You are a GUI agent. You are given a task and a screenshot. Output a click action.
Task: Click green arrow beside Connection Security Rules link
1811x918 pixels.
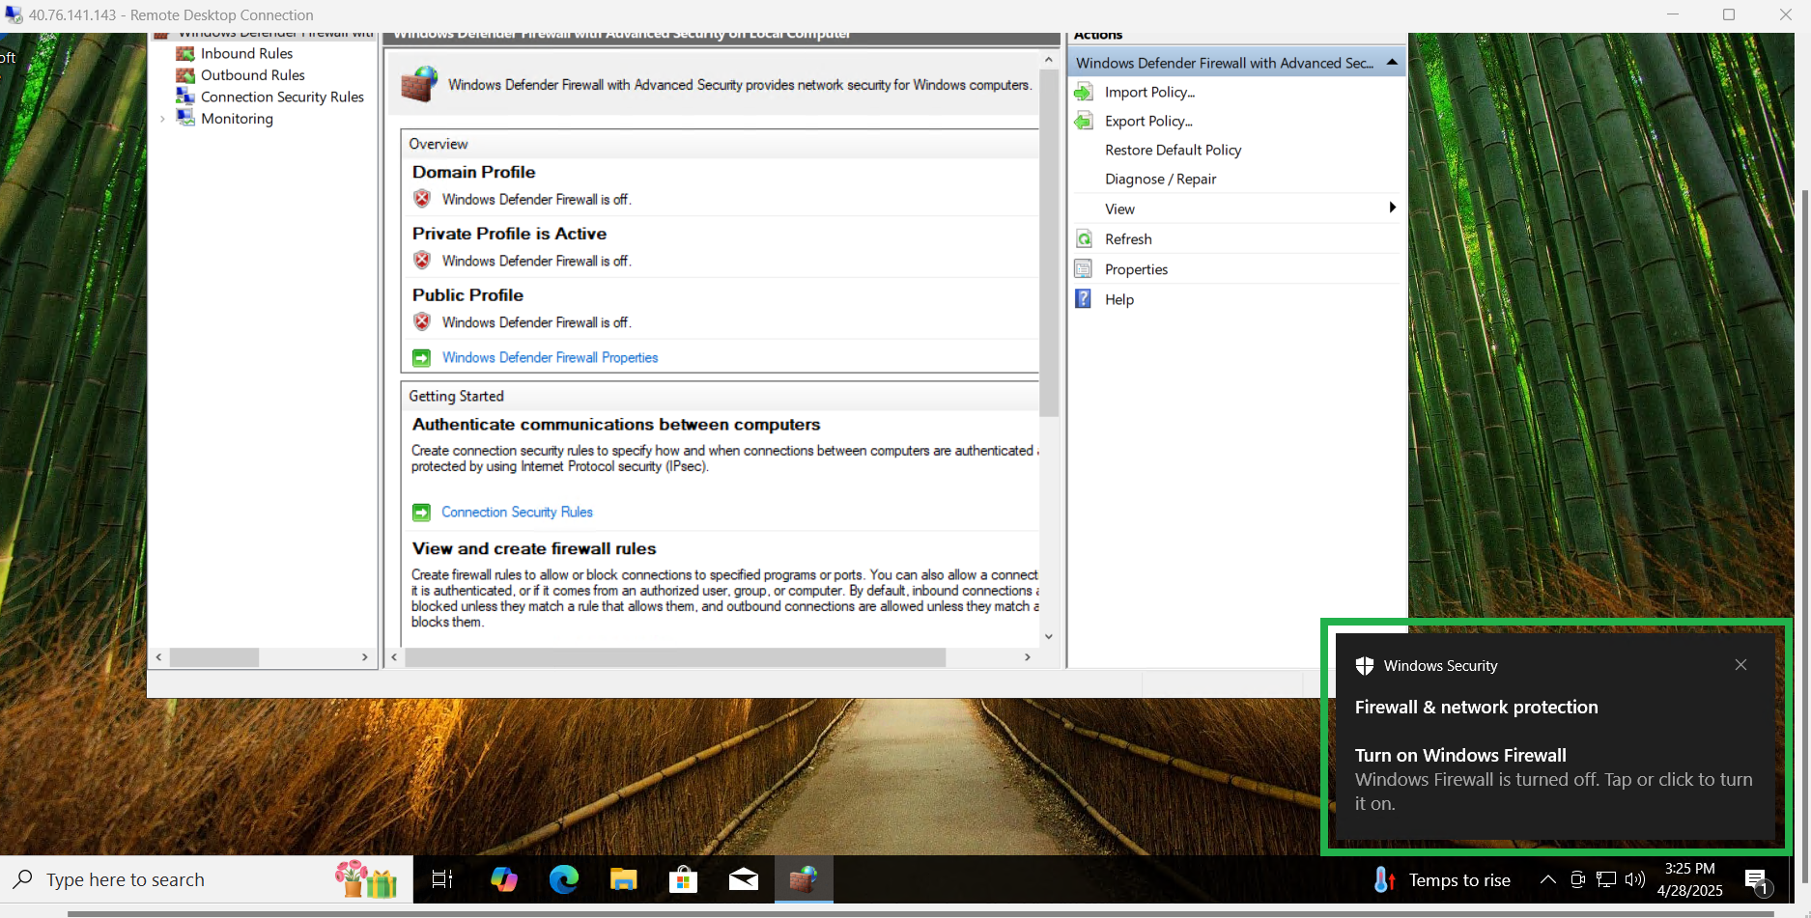pyautogui.click(x=422, y=513)
